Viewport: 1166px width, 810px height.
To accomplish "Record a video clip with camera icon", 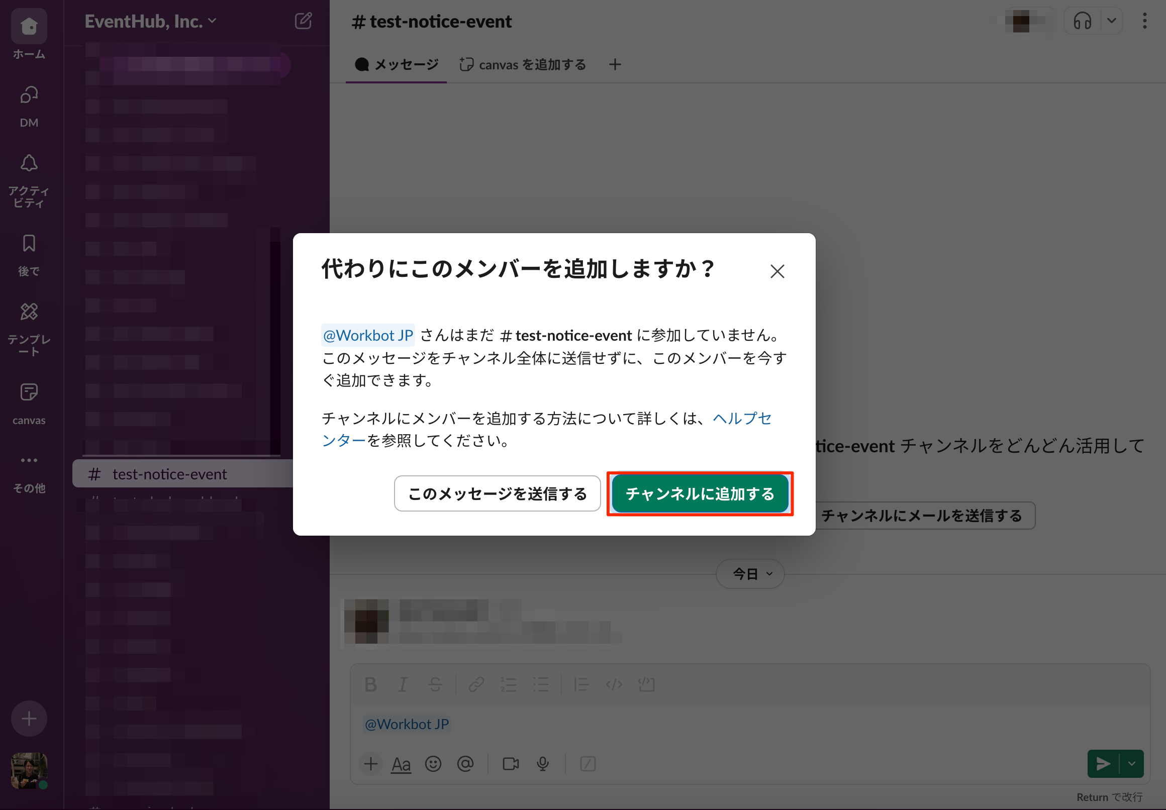I will click(510, 764).
